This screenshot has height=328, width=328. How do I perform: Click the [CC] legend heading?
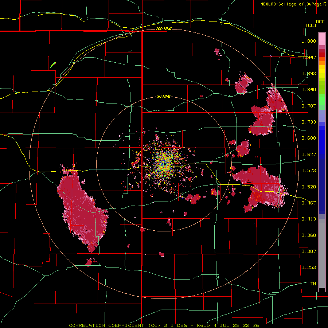click(311, 25)
